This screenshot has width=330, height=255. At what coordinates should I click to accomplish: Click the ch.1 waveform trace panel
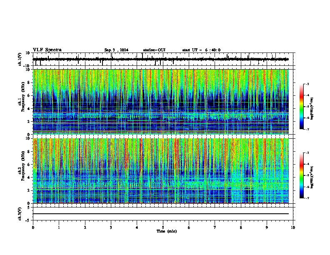click(164, 59)
